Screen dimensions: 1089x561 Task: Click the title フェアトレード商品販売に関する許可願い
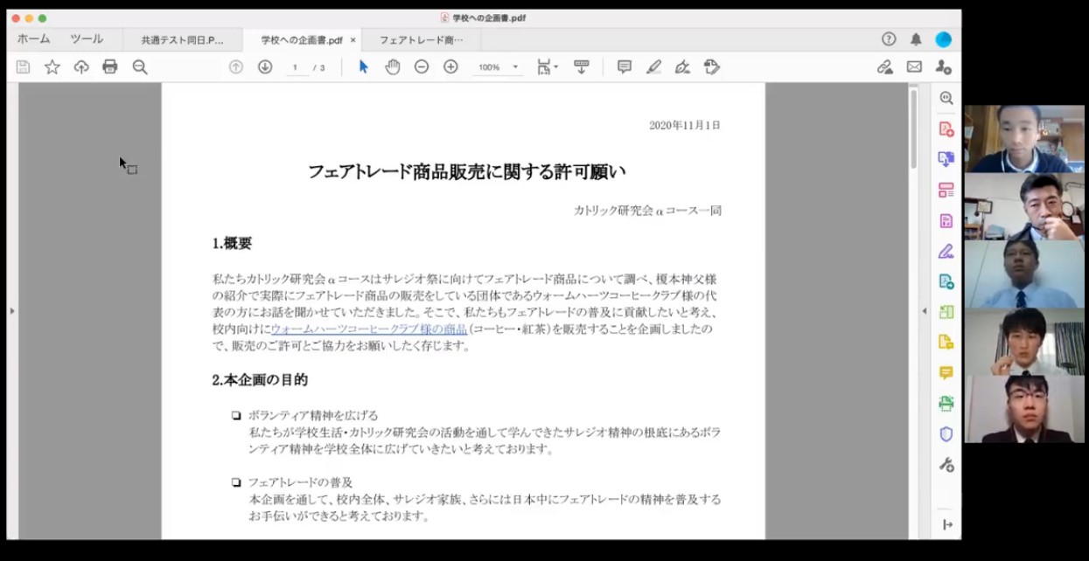tap(467, 172)
